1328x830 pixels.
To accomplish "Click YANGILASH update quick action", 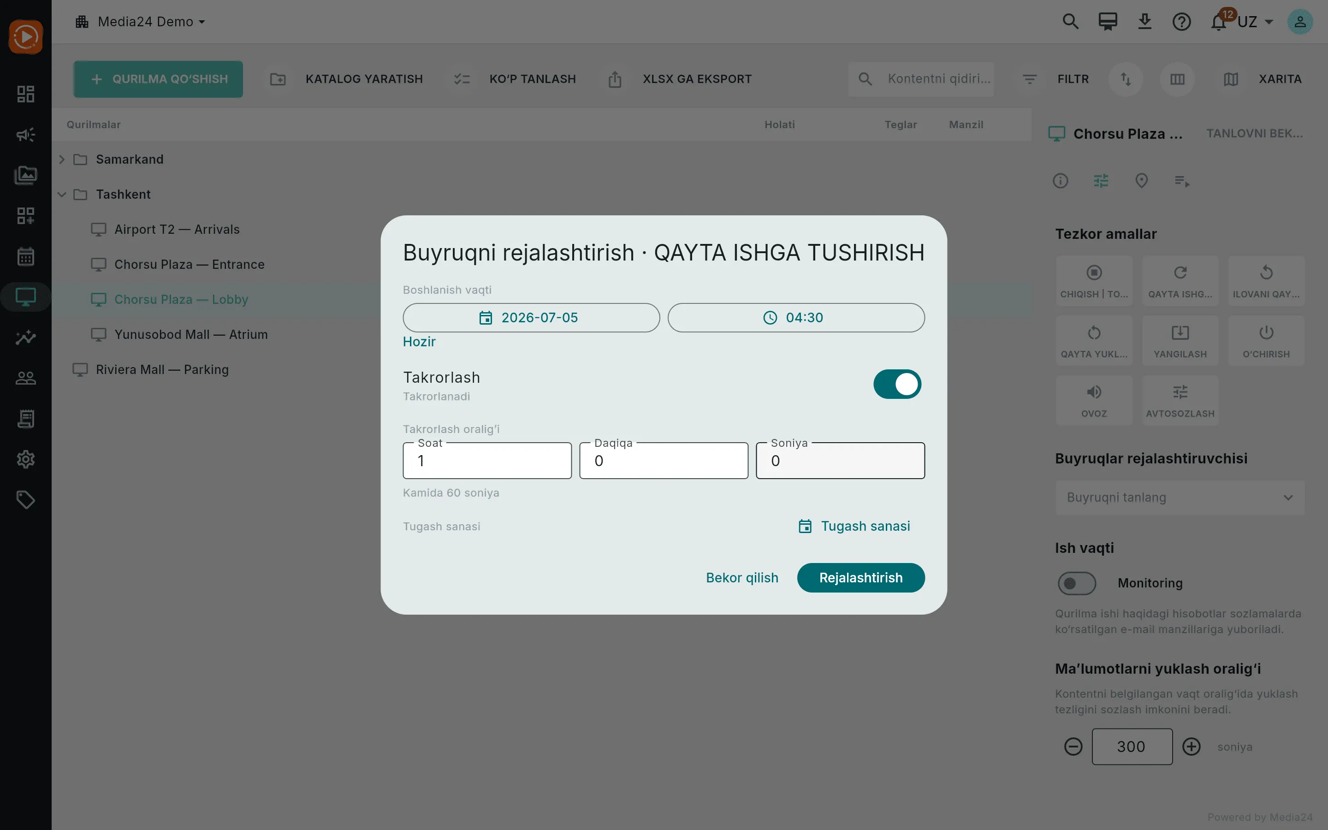I will tap(1180, 340).
